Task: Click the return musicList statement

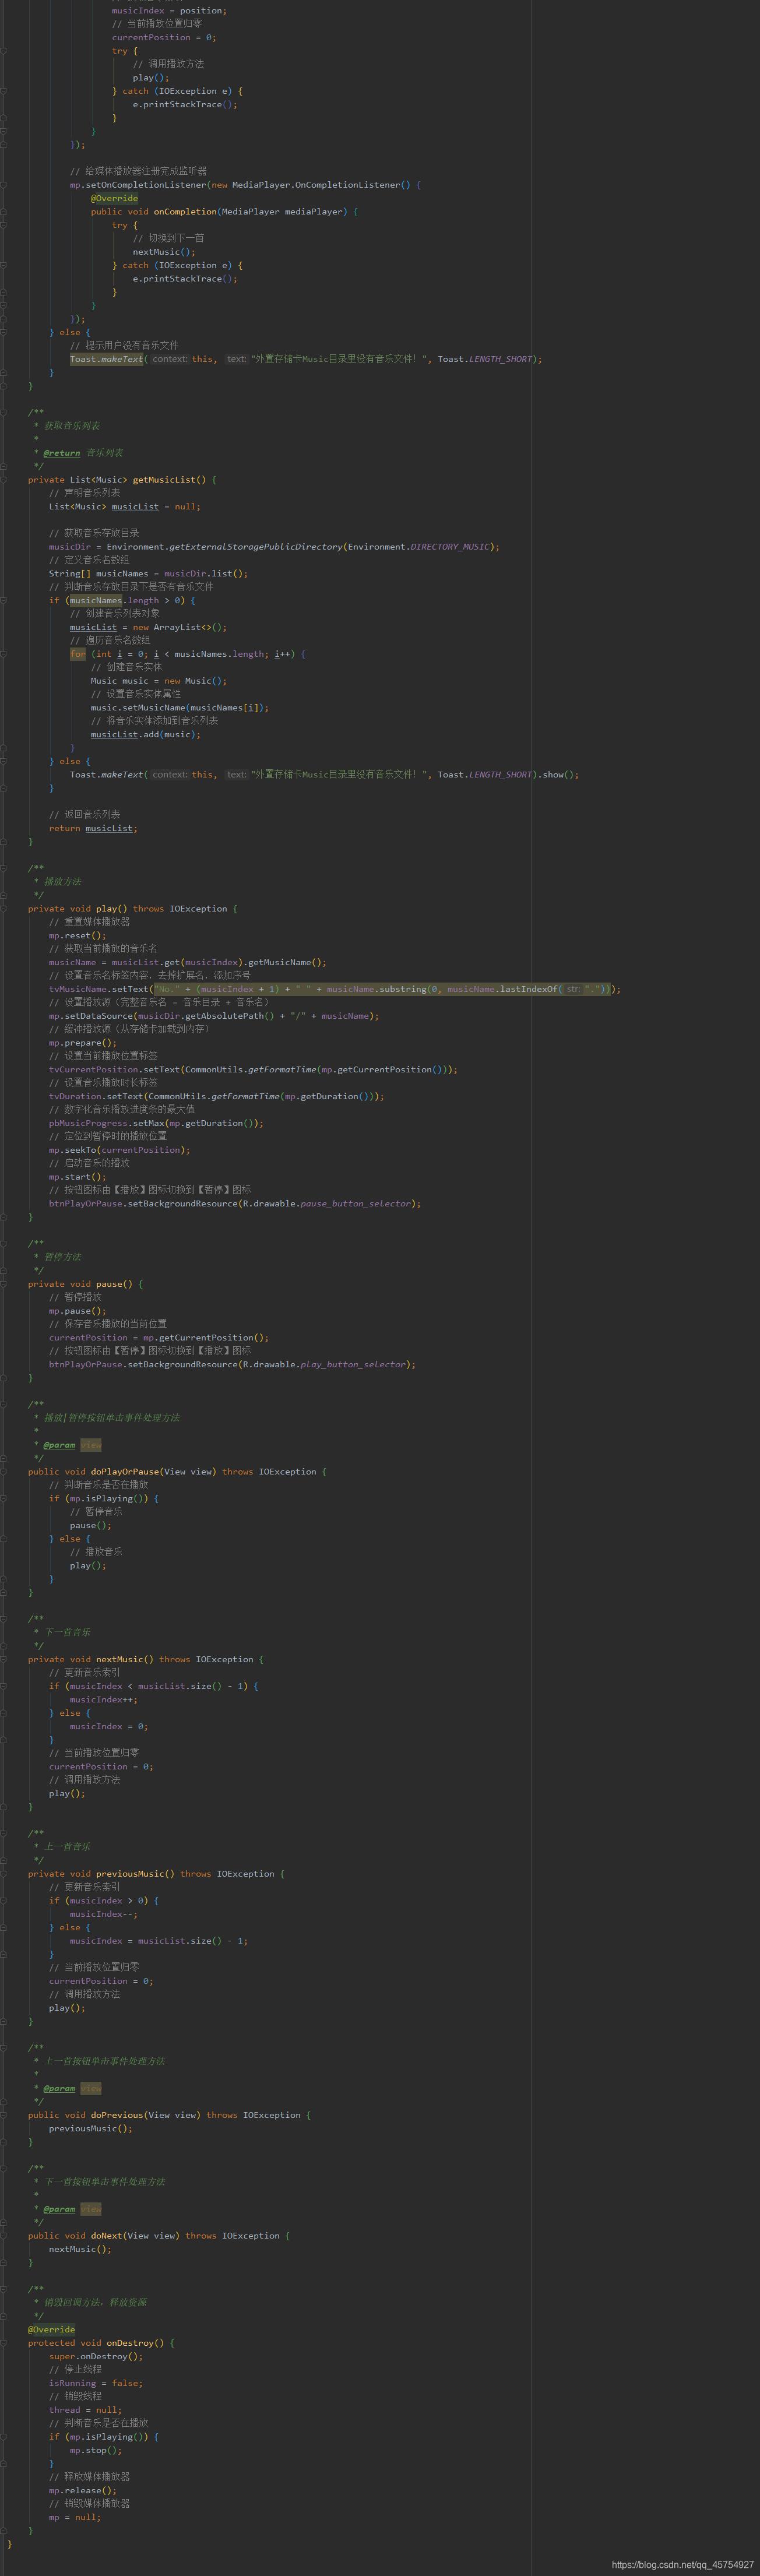Action: [x=93, y=828]
